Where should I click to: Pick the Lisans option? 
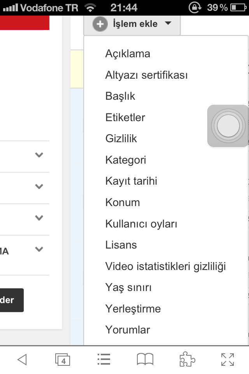click(x=121, y=245)
